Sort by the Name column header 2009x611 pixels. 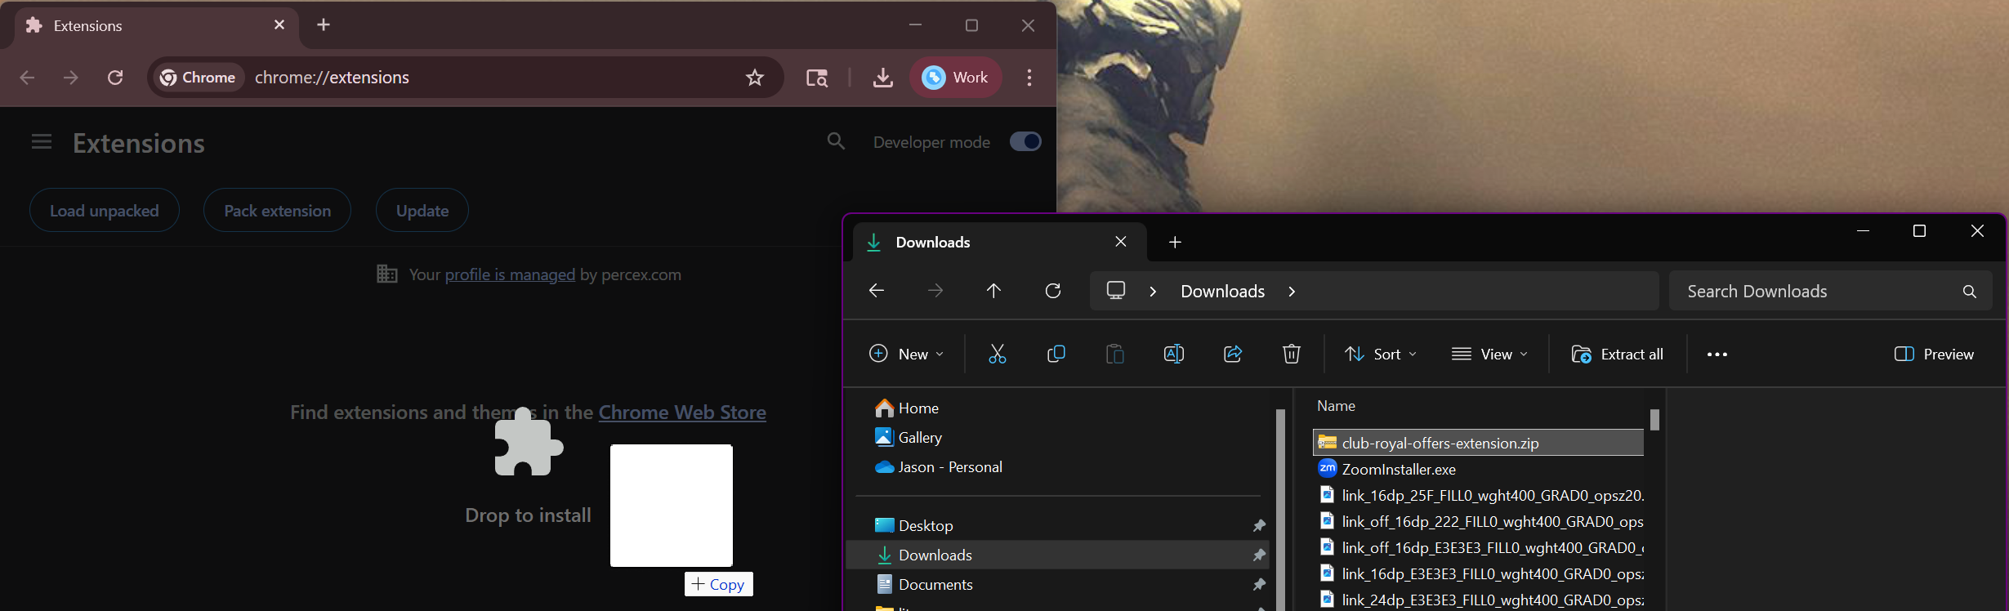[x=1336, y=406]
